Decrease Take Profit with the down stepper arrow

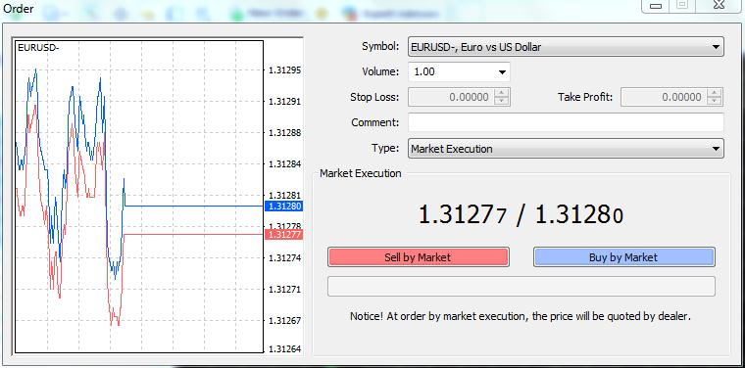point(714,101)
